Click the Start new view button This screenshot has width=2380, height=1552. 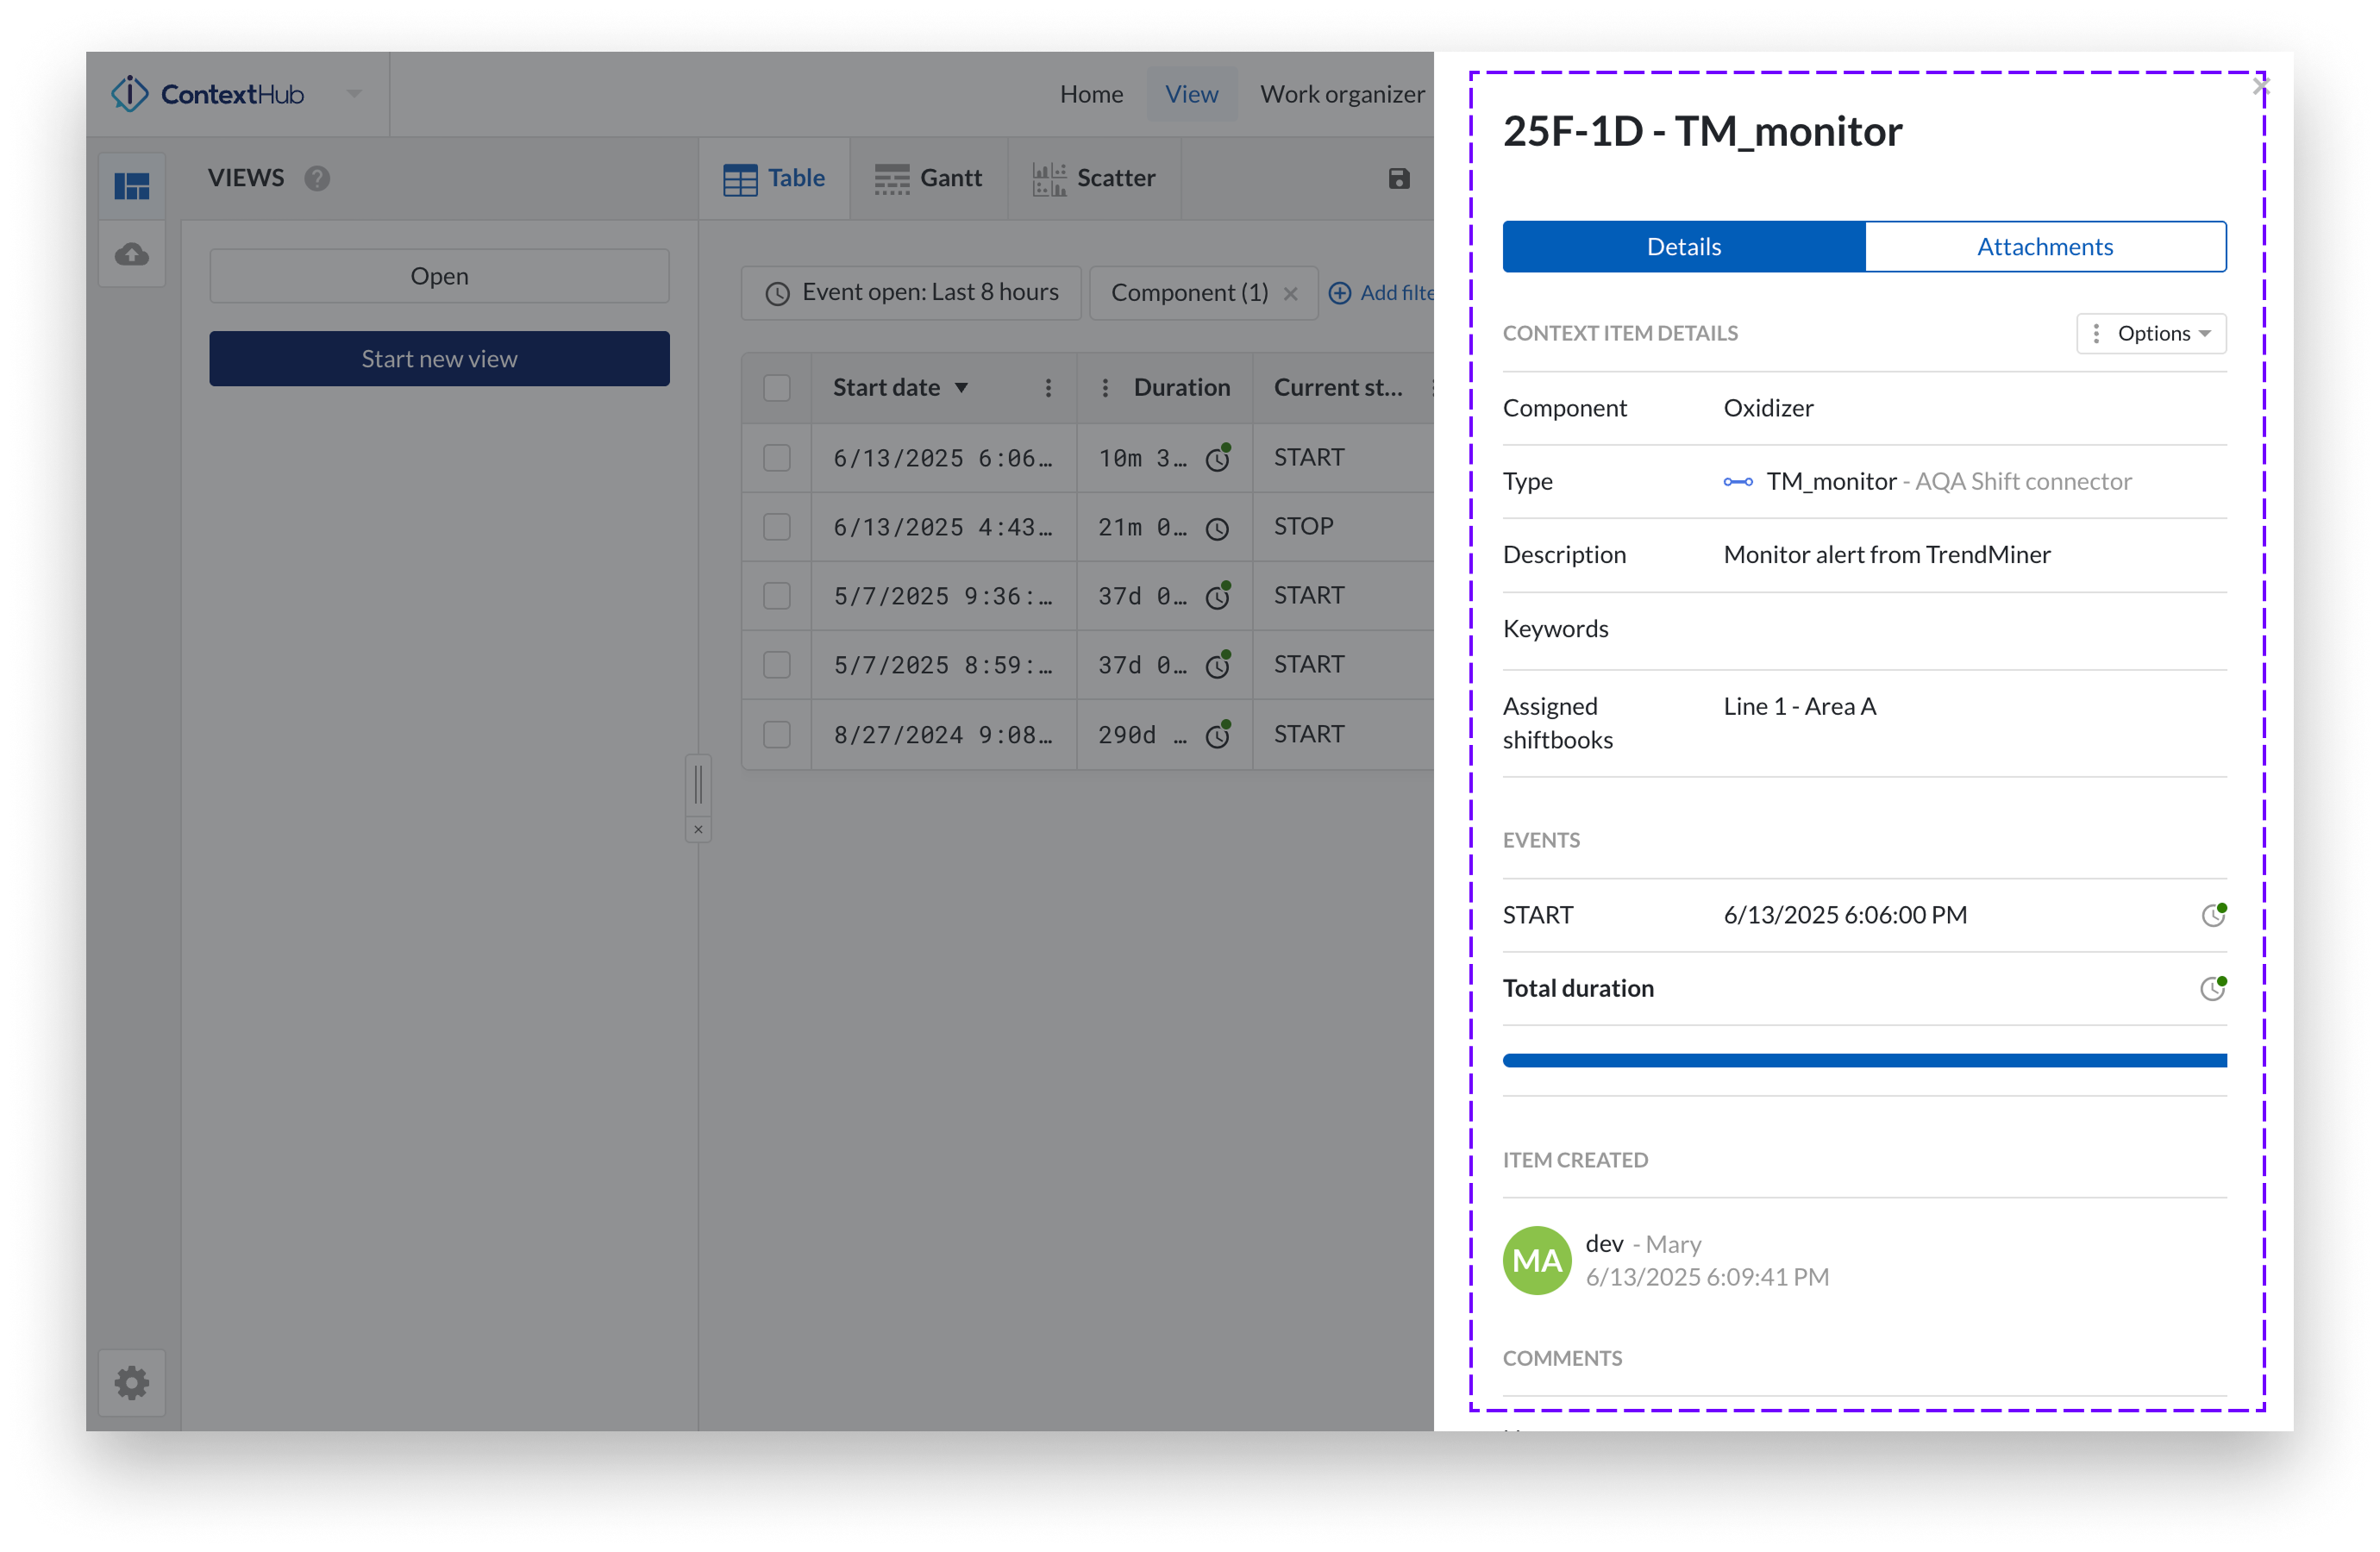439,359
